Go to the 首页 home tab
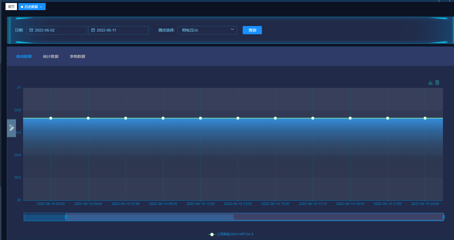454x240 pixels. [x=11, y=7]
